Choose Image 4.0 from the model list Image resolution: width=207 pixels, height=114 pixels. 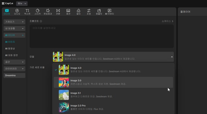[x=113, y=70]
